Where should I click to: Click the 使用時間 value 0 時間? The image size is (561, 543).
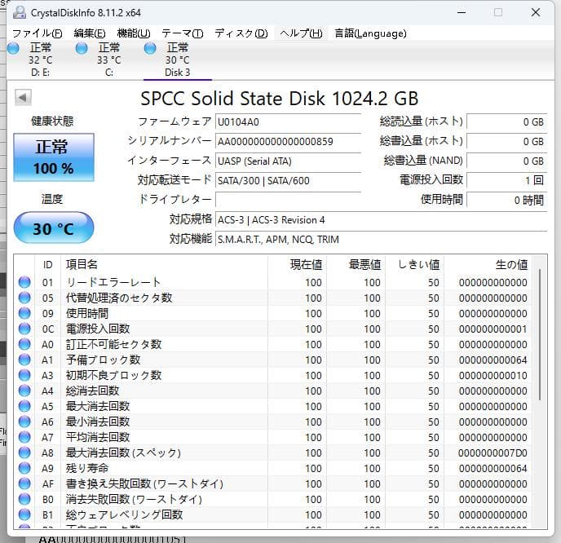507,200
